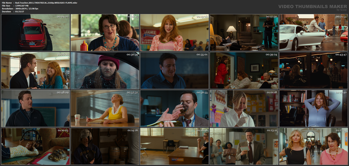
Task: Select the thumbnail at 00:13:08
Action: click(x=174, y=32)
